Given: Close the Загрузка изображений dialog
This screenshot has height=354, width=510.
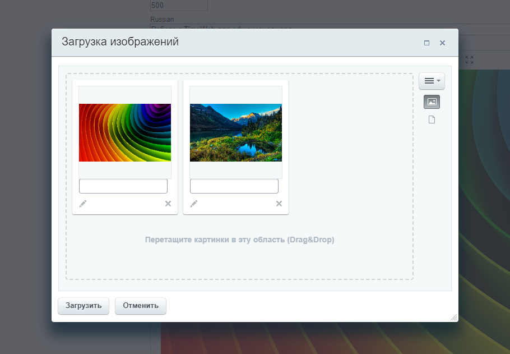Looking at the screenshot, I should pyautogui.click(x=442, y=43).
